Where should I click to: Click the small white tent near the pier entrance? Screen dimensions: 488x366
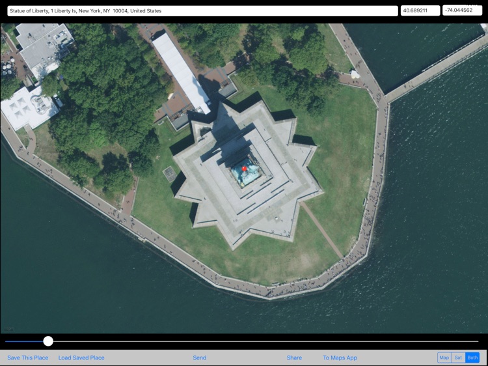pos(355,74)
